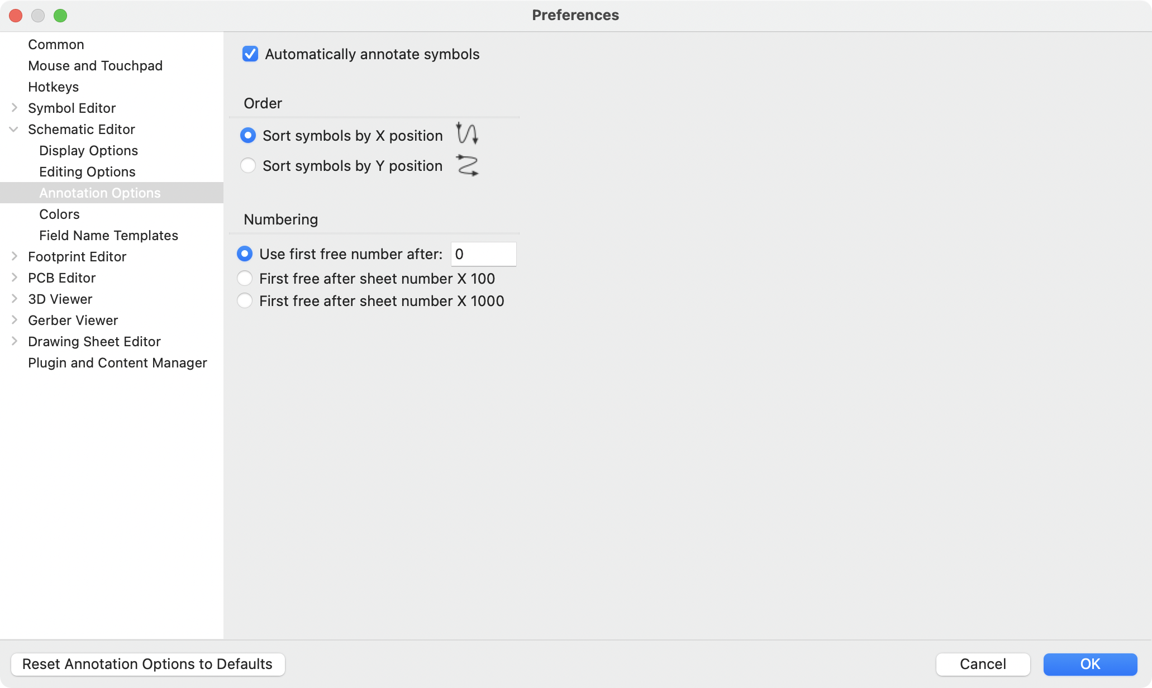
Task: Go to the Colors settings page
Action: pyautogui.click(x=59, y=214)
